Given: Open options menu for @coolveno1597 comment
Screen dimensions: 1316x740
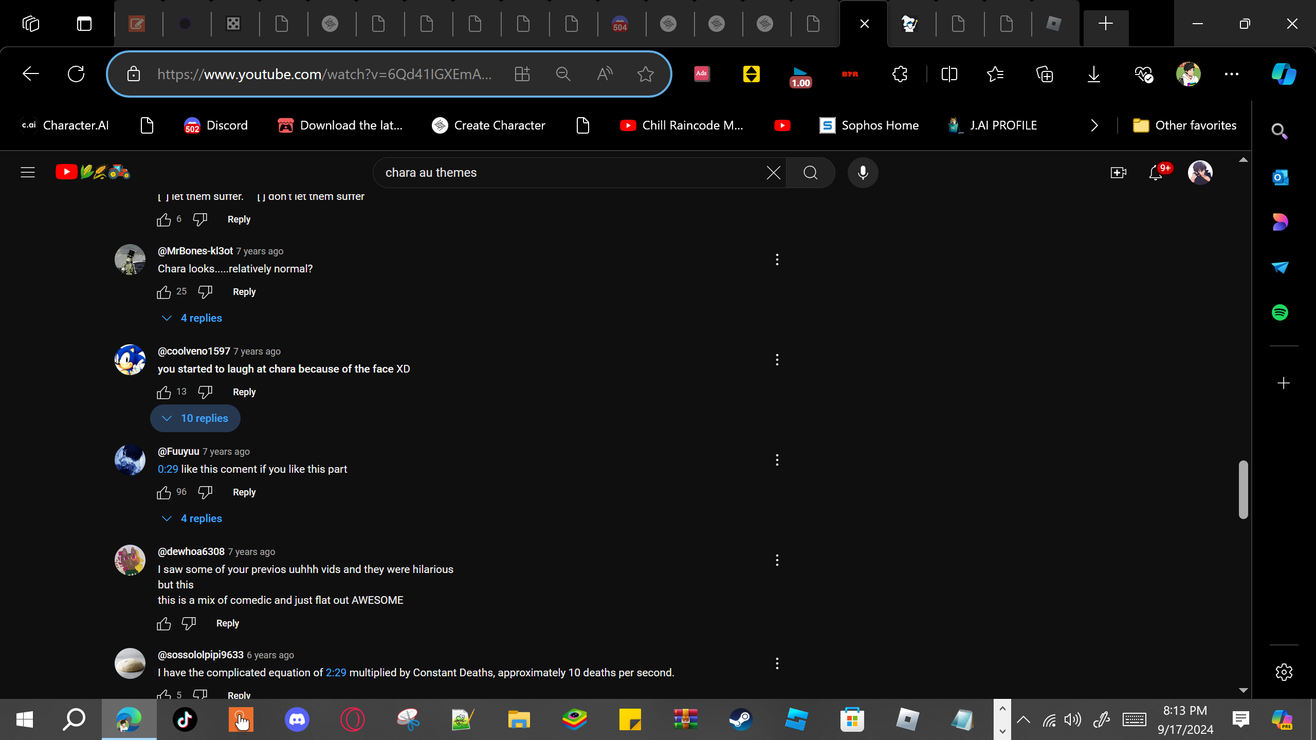Looking at the screenshot, I should 777,360.
